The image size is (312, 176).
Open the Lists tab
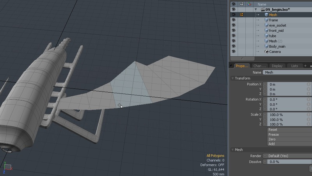pos(294,66)
